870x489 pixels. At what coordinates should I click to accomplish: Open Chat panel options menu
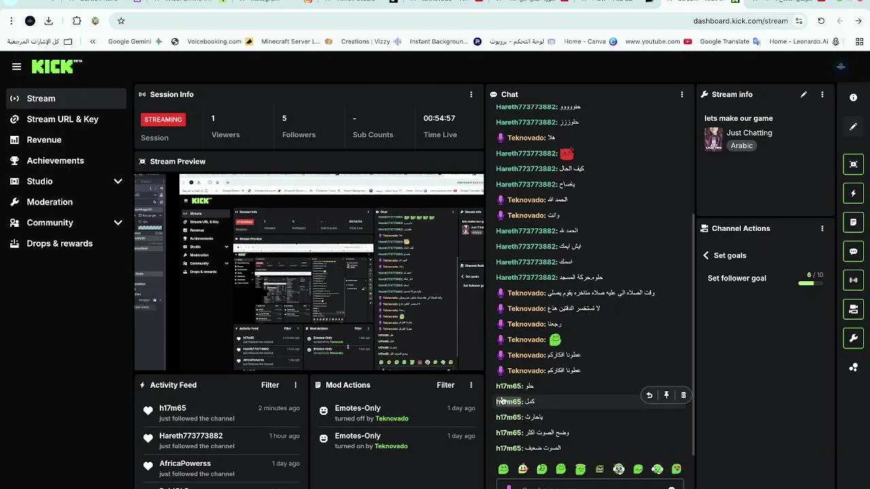(682, 94)
